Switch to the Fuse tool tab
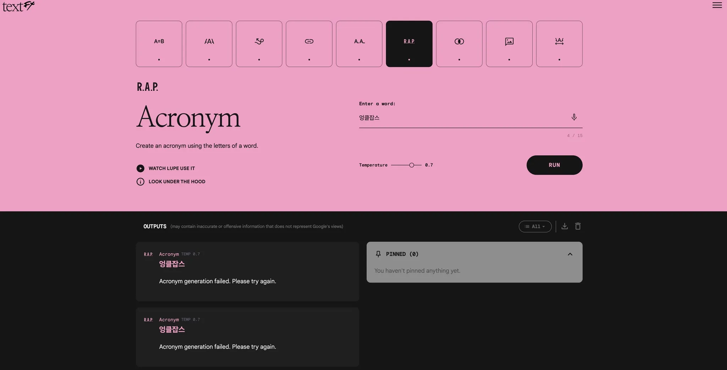This screenshot has height=370, width=727. [459, 44]
